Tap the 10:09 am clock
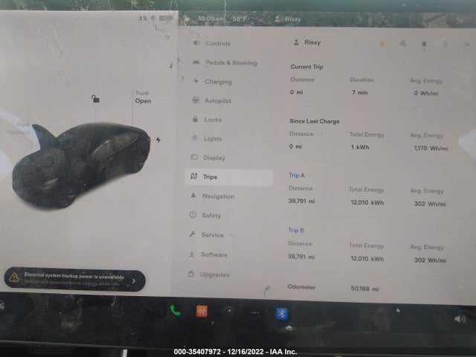 211,19
